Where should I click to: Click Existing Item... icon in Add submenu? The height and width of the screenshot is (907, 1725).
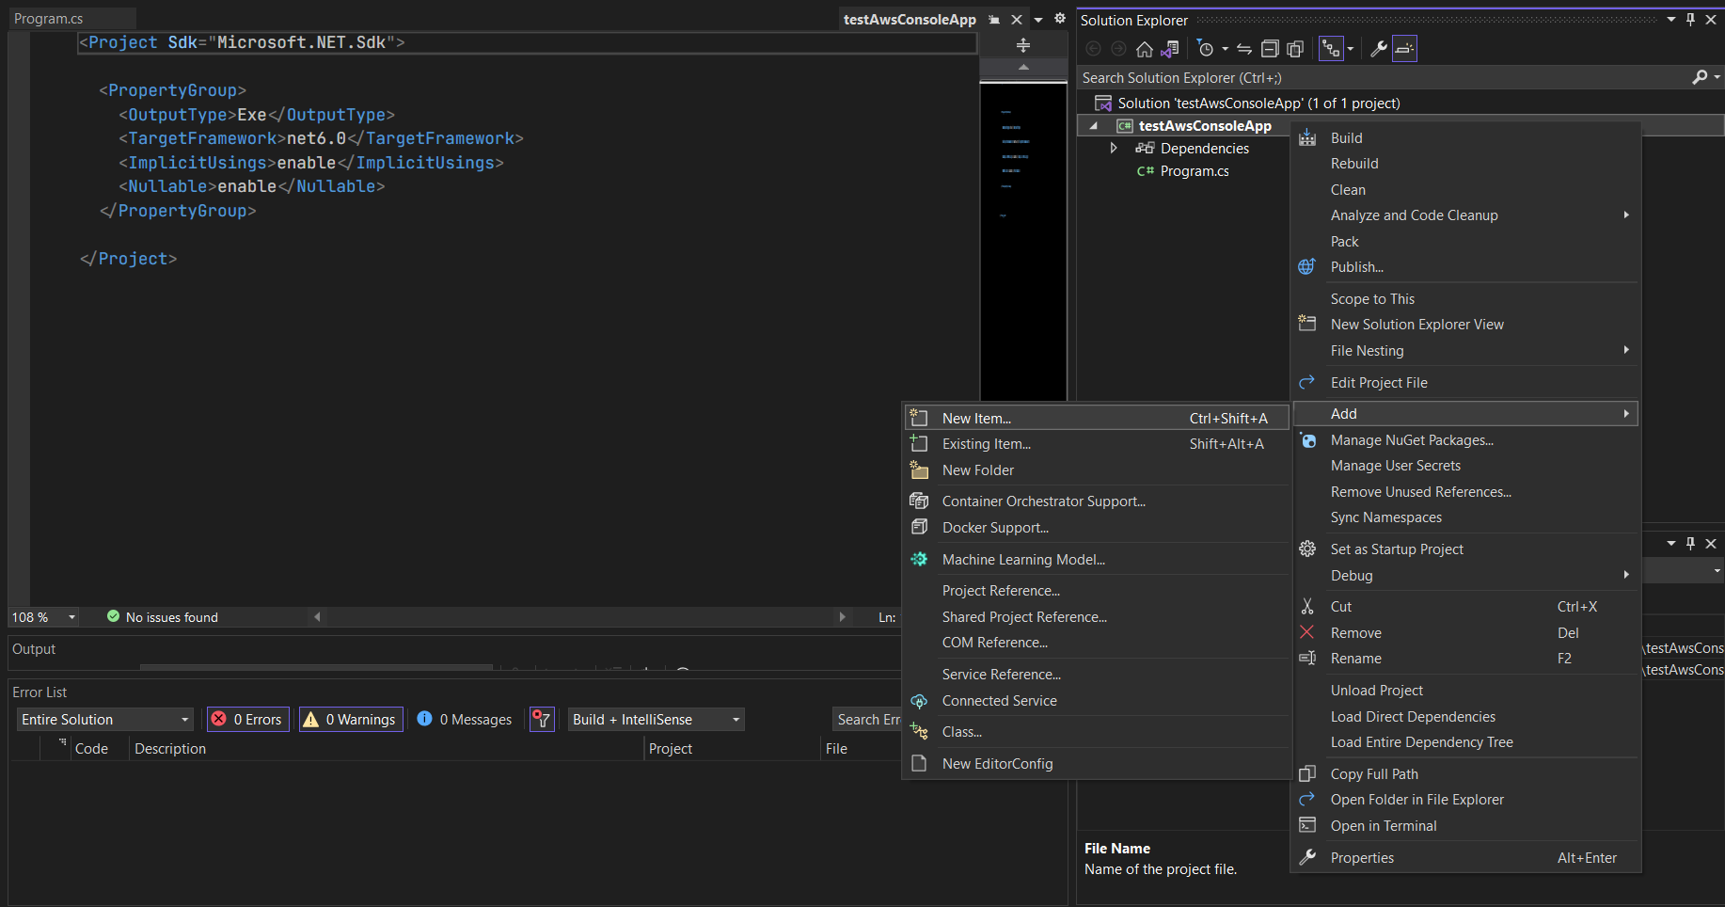(920, 444)
